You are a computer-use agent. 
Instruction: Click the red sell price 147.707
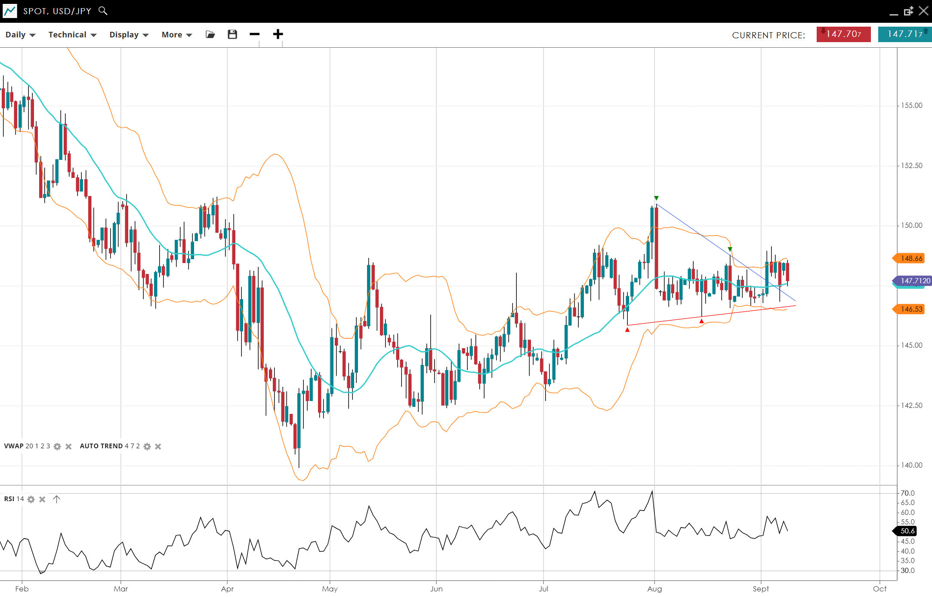click(843, 34)
